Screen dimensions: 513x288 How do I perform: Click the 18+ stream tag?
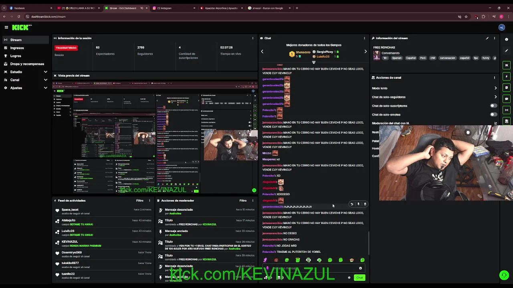[x=386, y=58]
